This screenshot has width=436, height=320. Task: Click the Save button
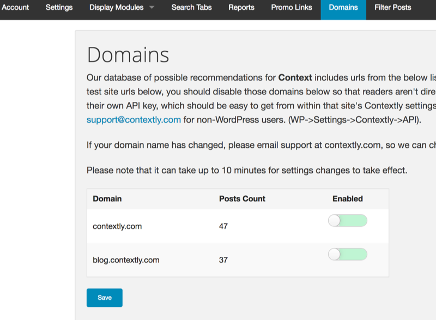[105, 298]
